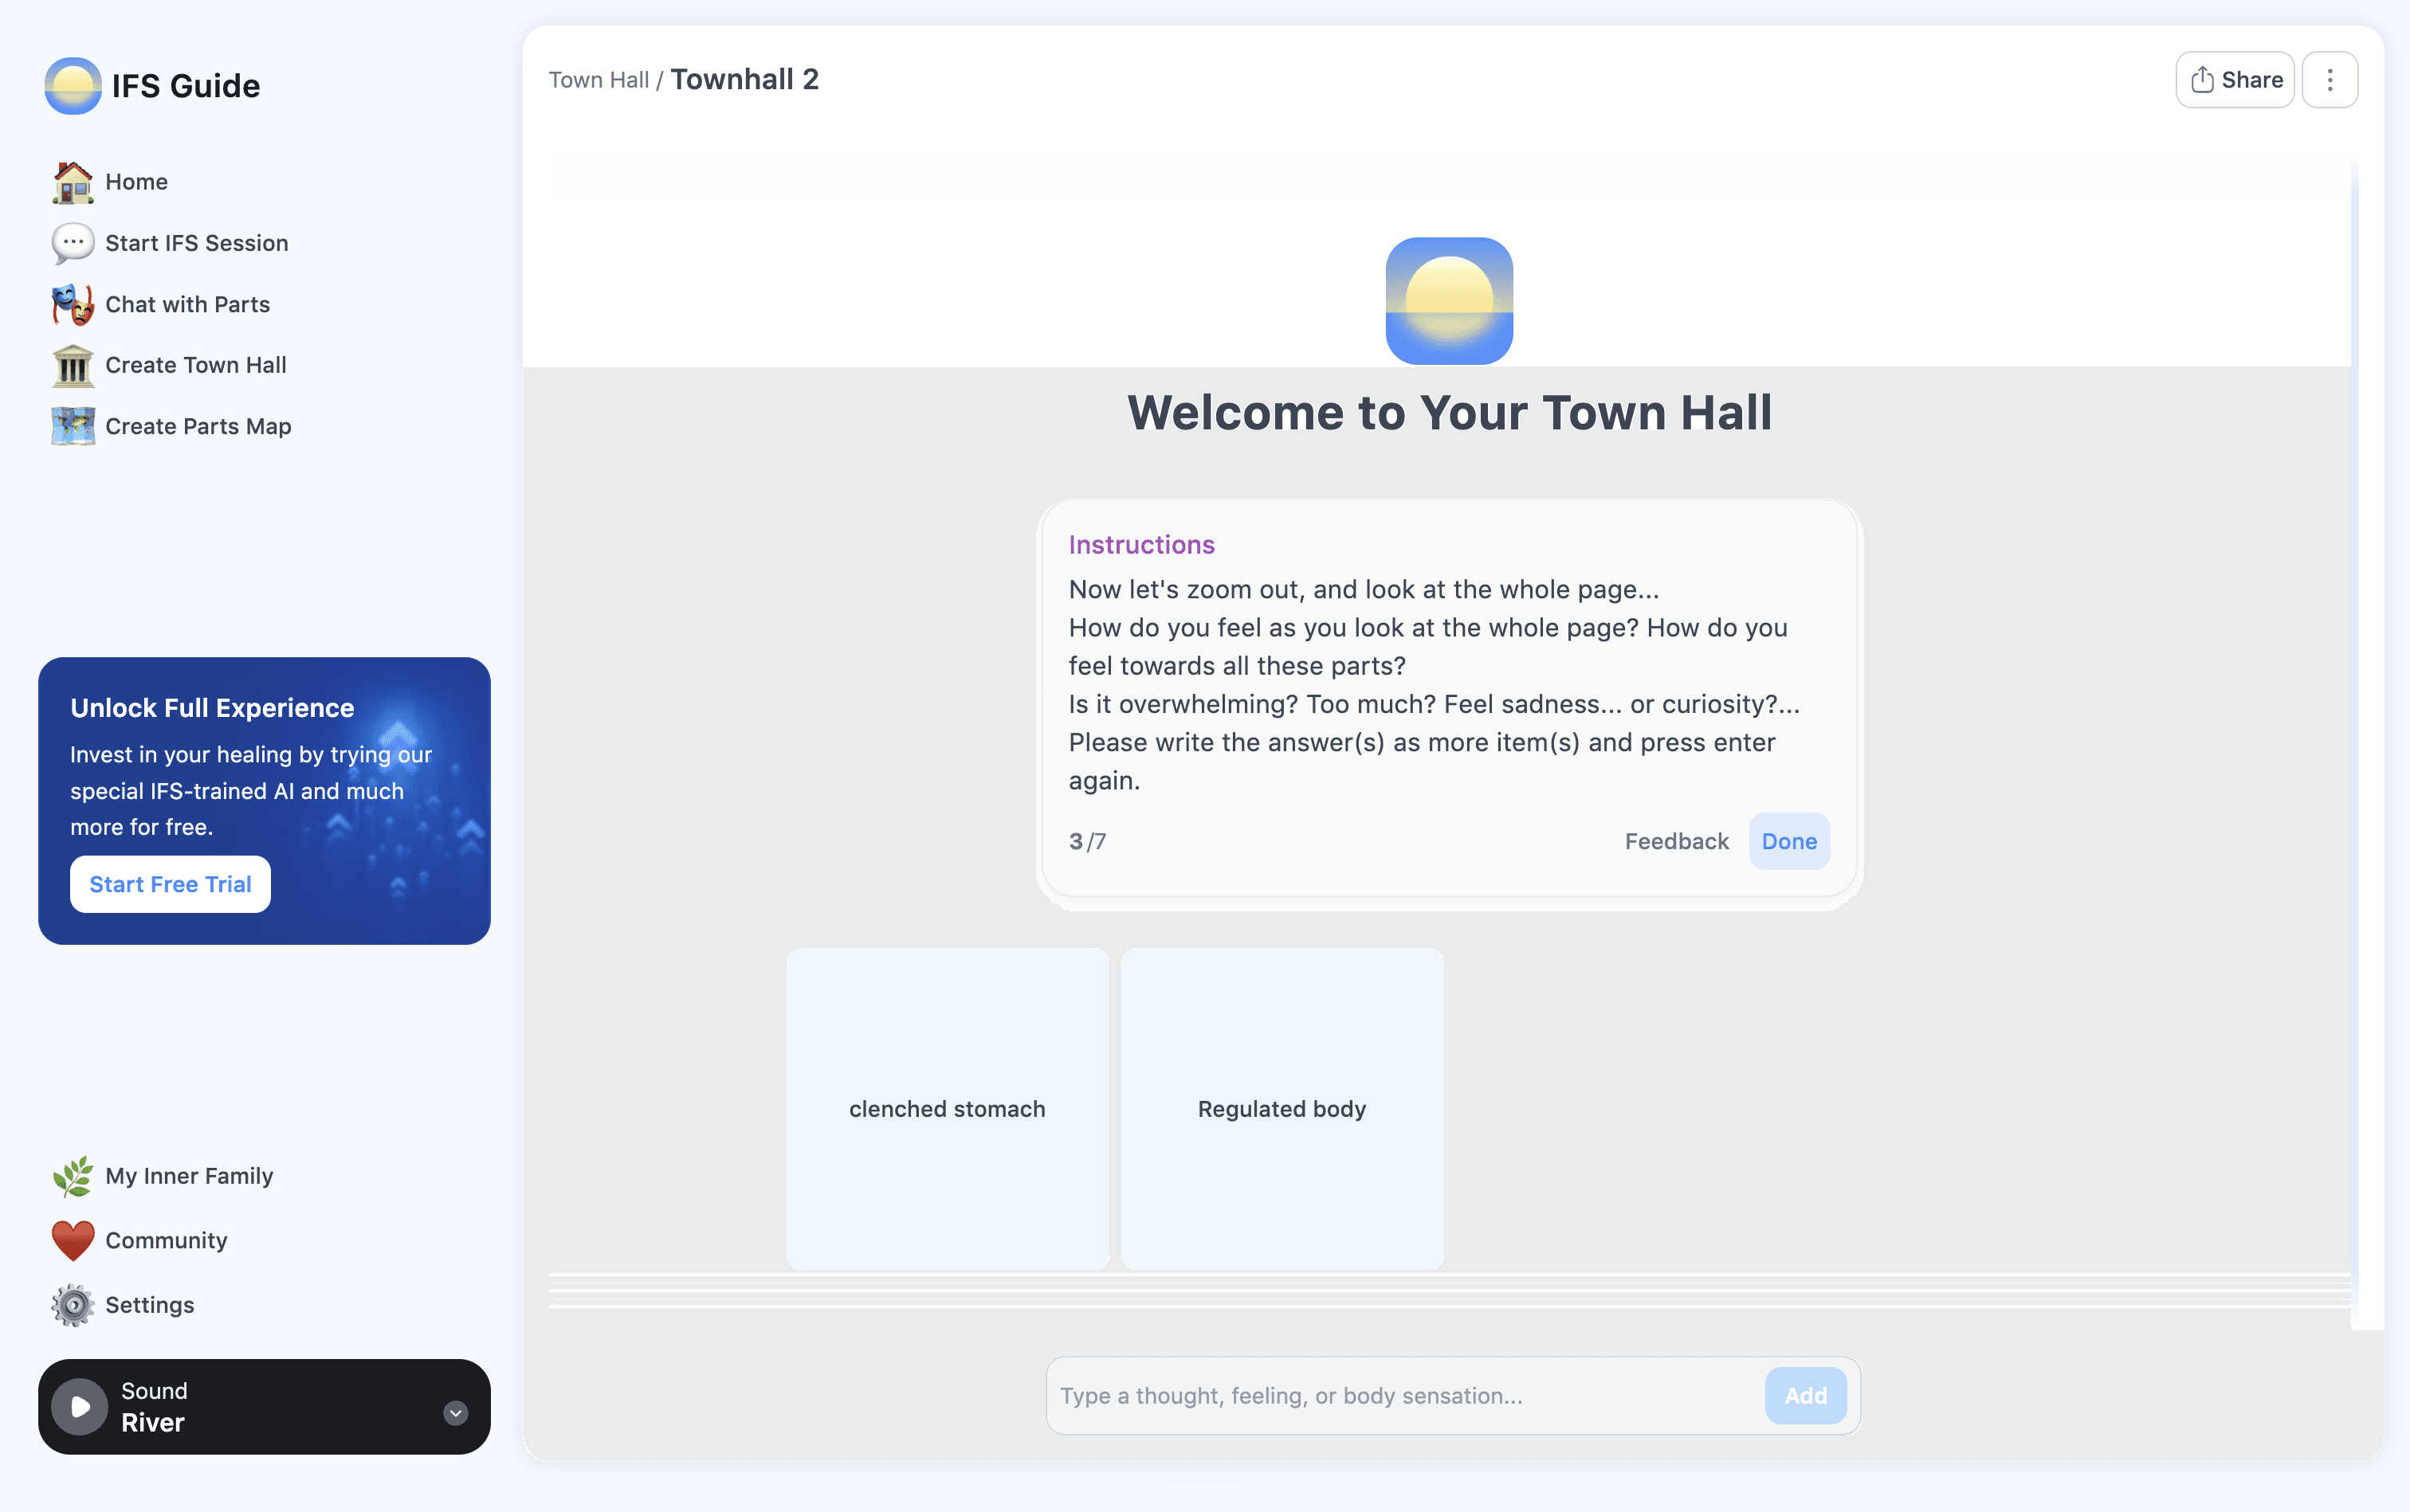2410x1512 pixels.
Task: Click the Share button
Action: 2235,80
